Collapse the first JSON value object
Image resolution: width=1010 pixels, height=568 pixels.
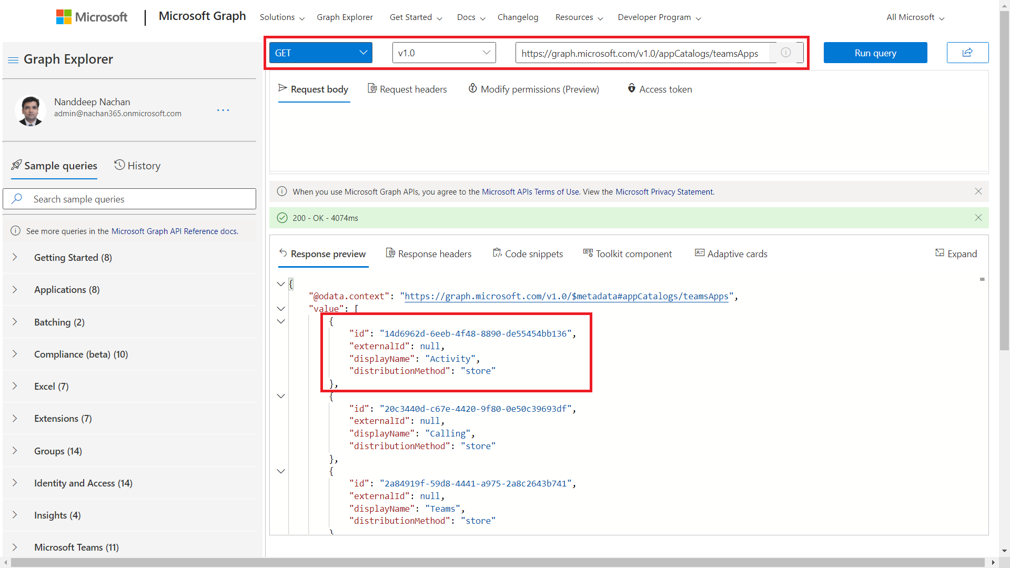coord(281,321)
